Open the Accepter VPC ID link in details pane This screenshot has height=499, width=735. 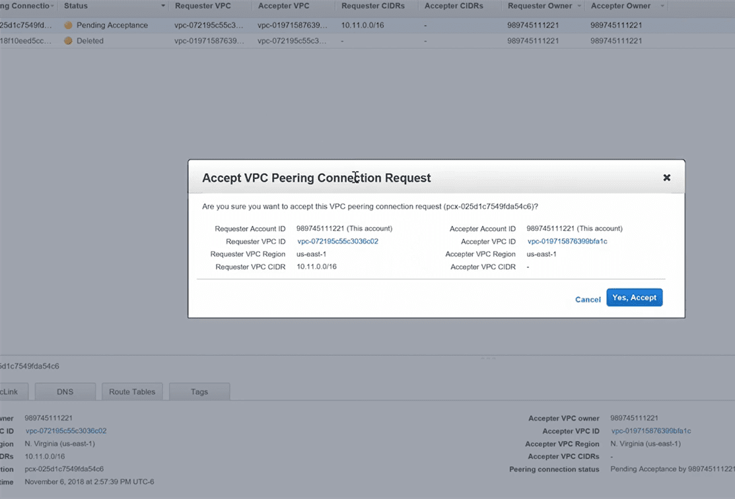tap(651, 431)
